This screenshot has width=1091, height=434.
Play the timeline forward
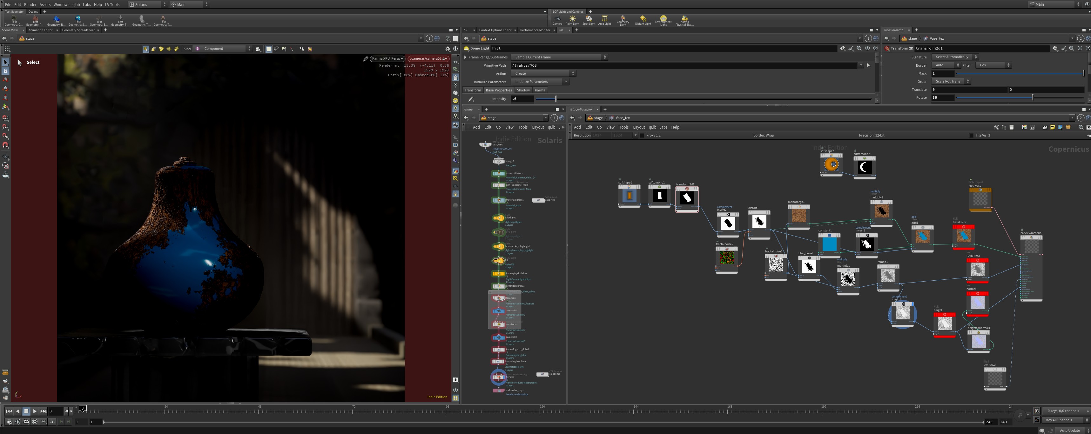[x=35, y=411]
